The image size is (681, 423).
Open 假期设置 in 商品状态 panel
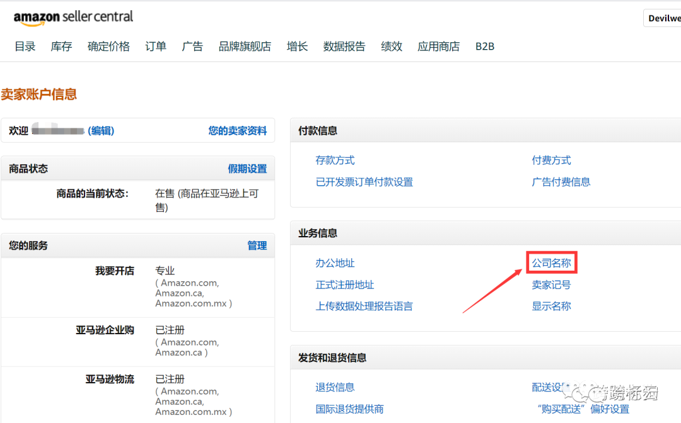coord(248,169)
